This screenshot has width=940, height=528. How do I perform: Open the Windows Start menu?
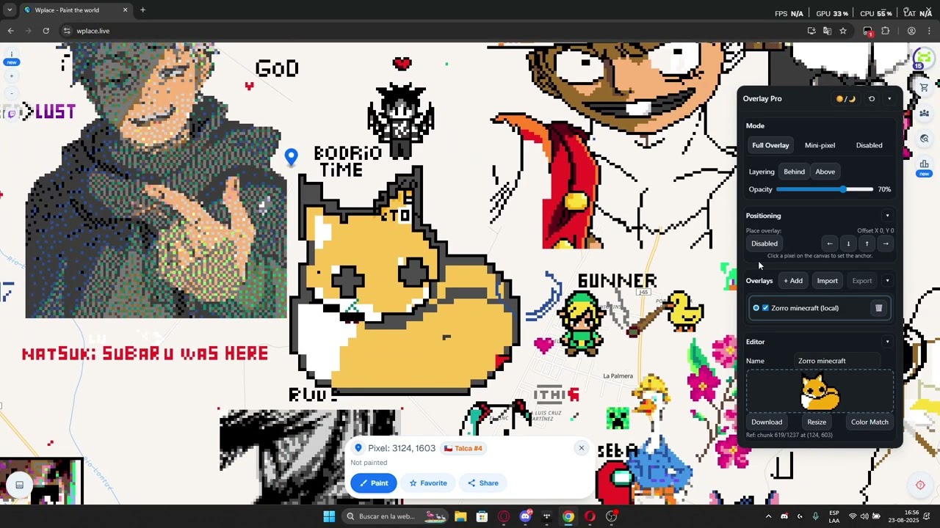coord(329,516)
